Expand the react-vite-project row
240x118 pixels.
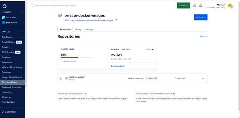pyautogui.click(x=61, y=78)
